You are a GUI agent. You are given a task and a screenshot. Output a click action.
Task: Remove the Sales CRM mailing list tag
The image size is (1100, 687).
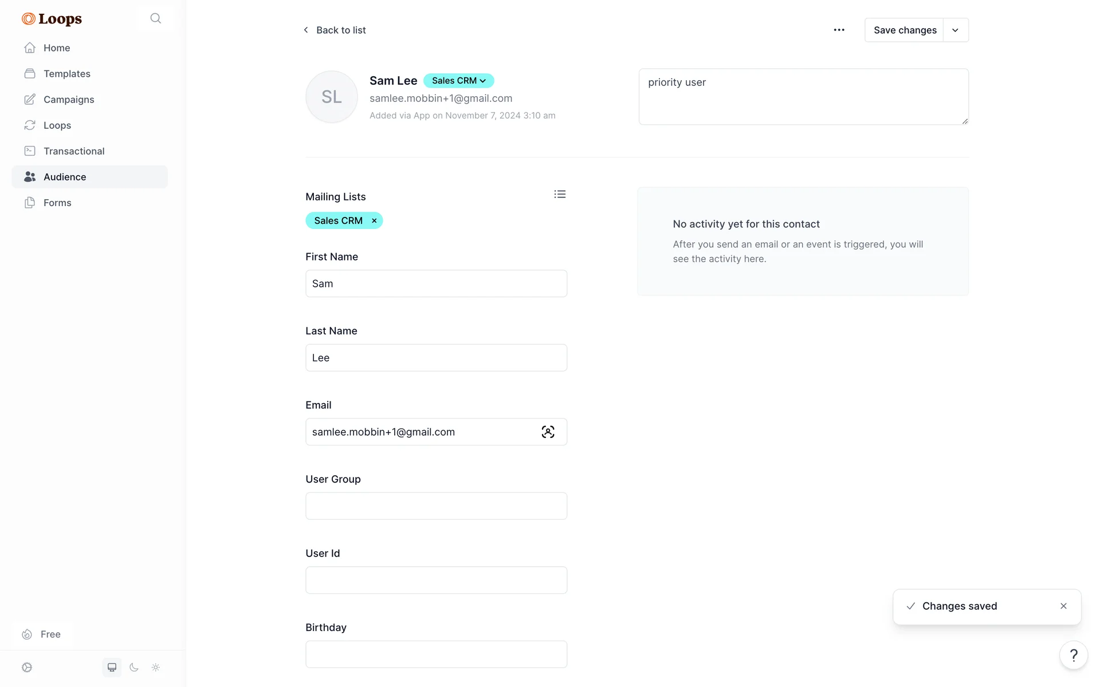(x=374, y=221)
